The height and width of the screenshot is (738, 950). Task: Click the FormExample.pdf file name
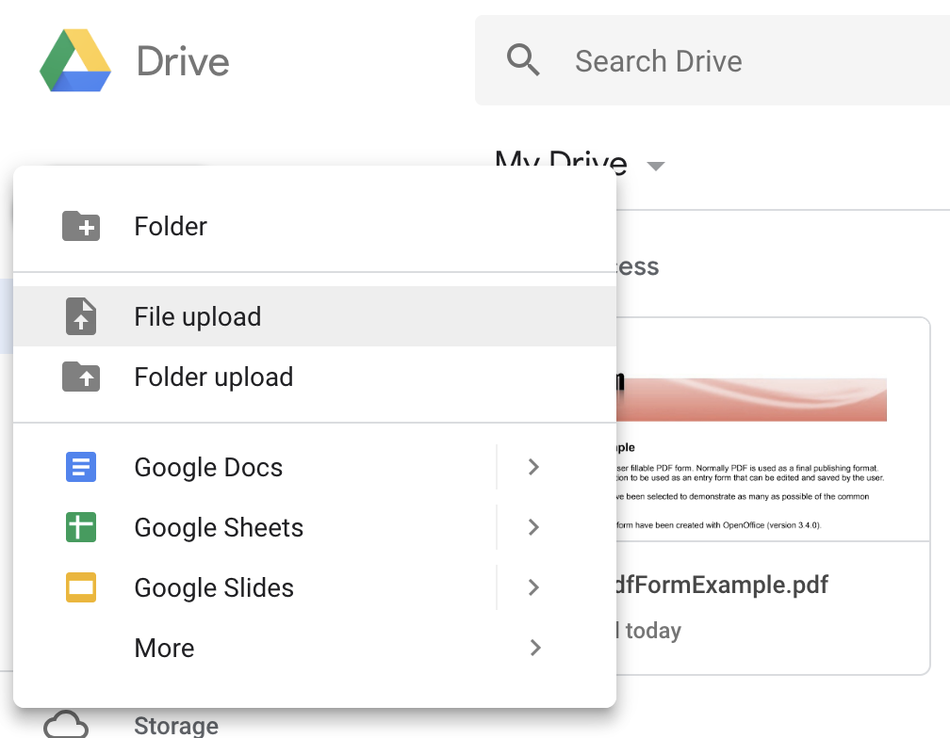coord(721,585)
